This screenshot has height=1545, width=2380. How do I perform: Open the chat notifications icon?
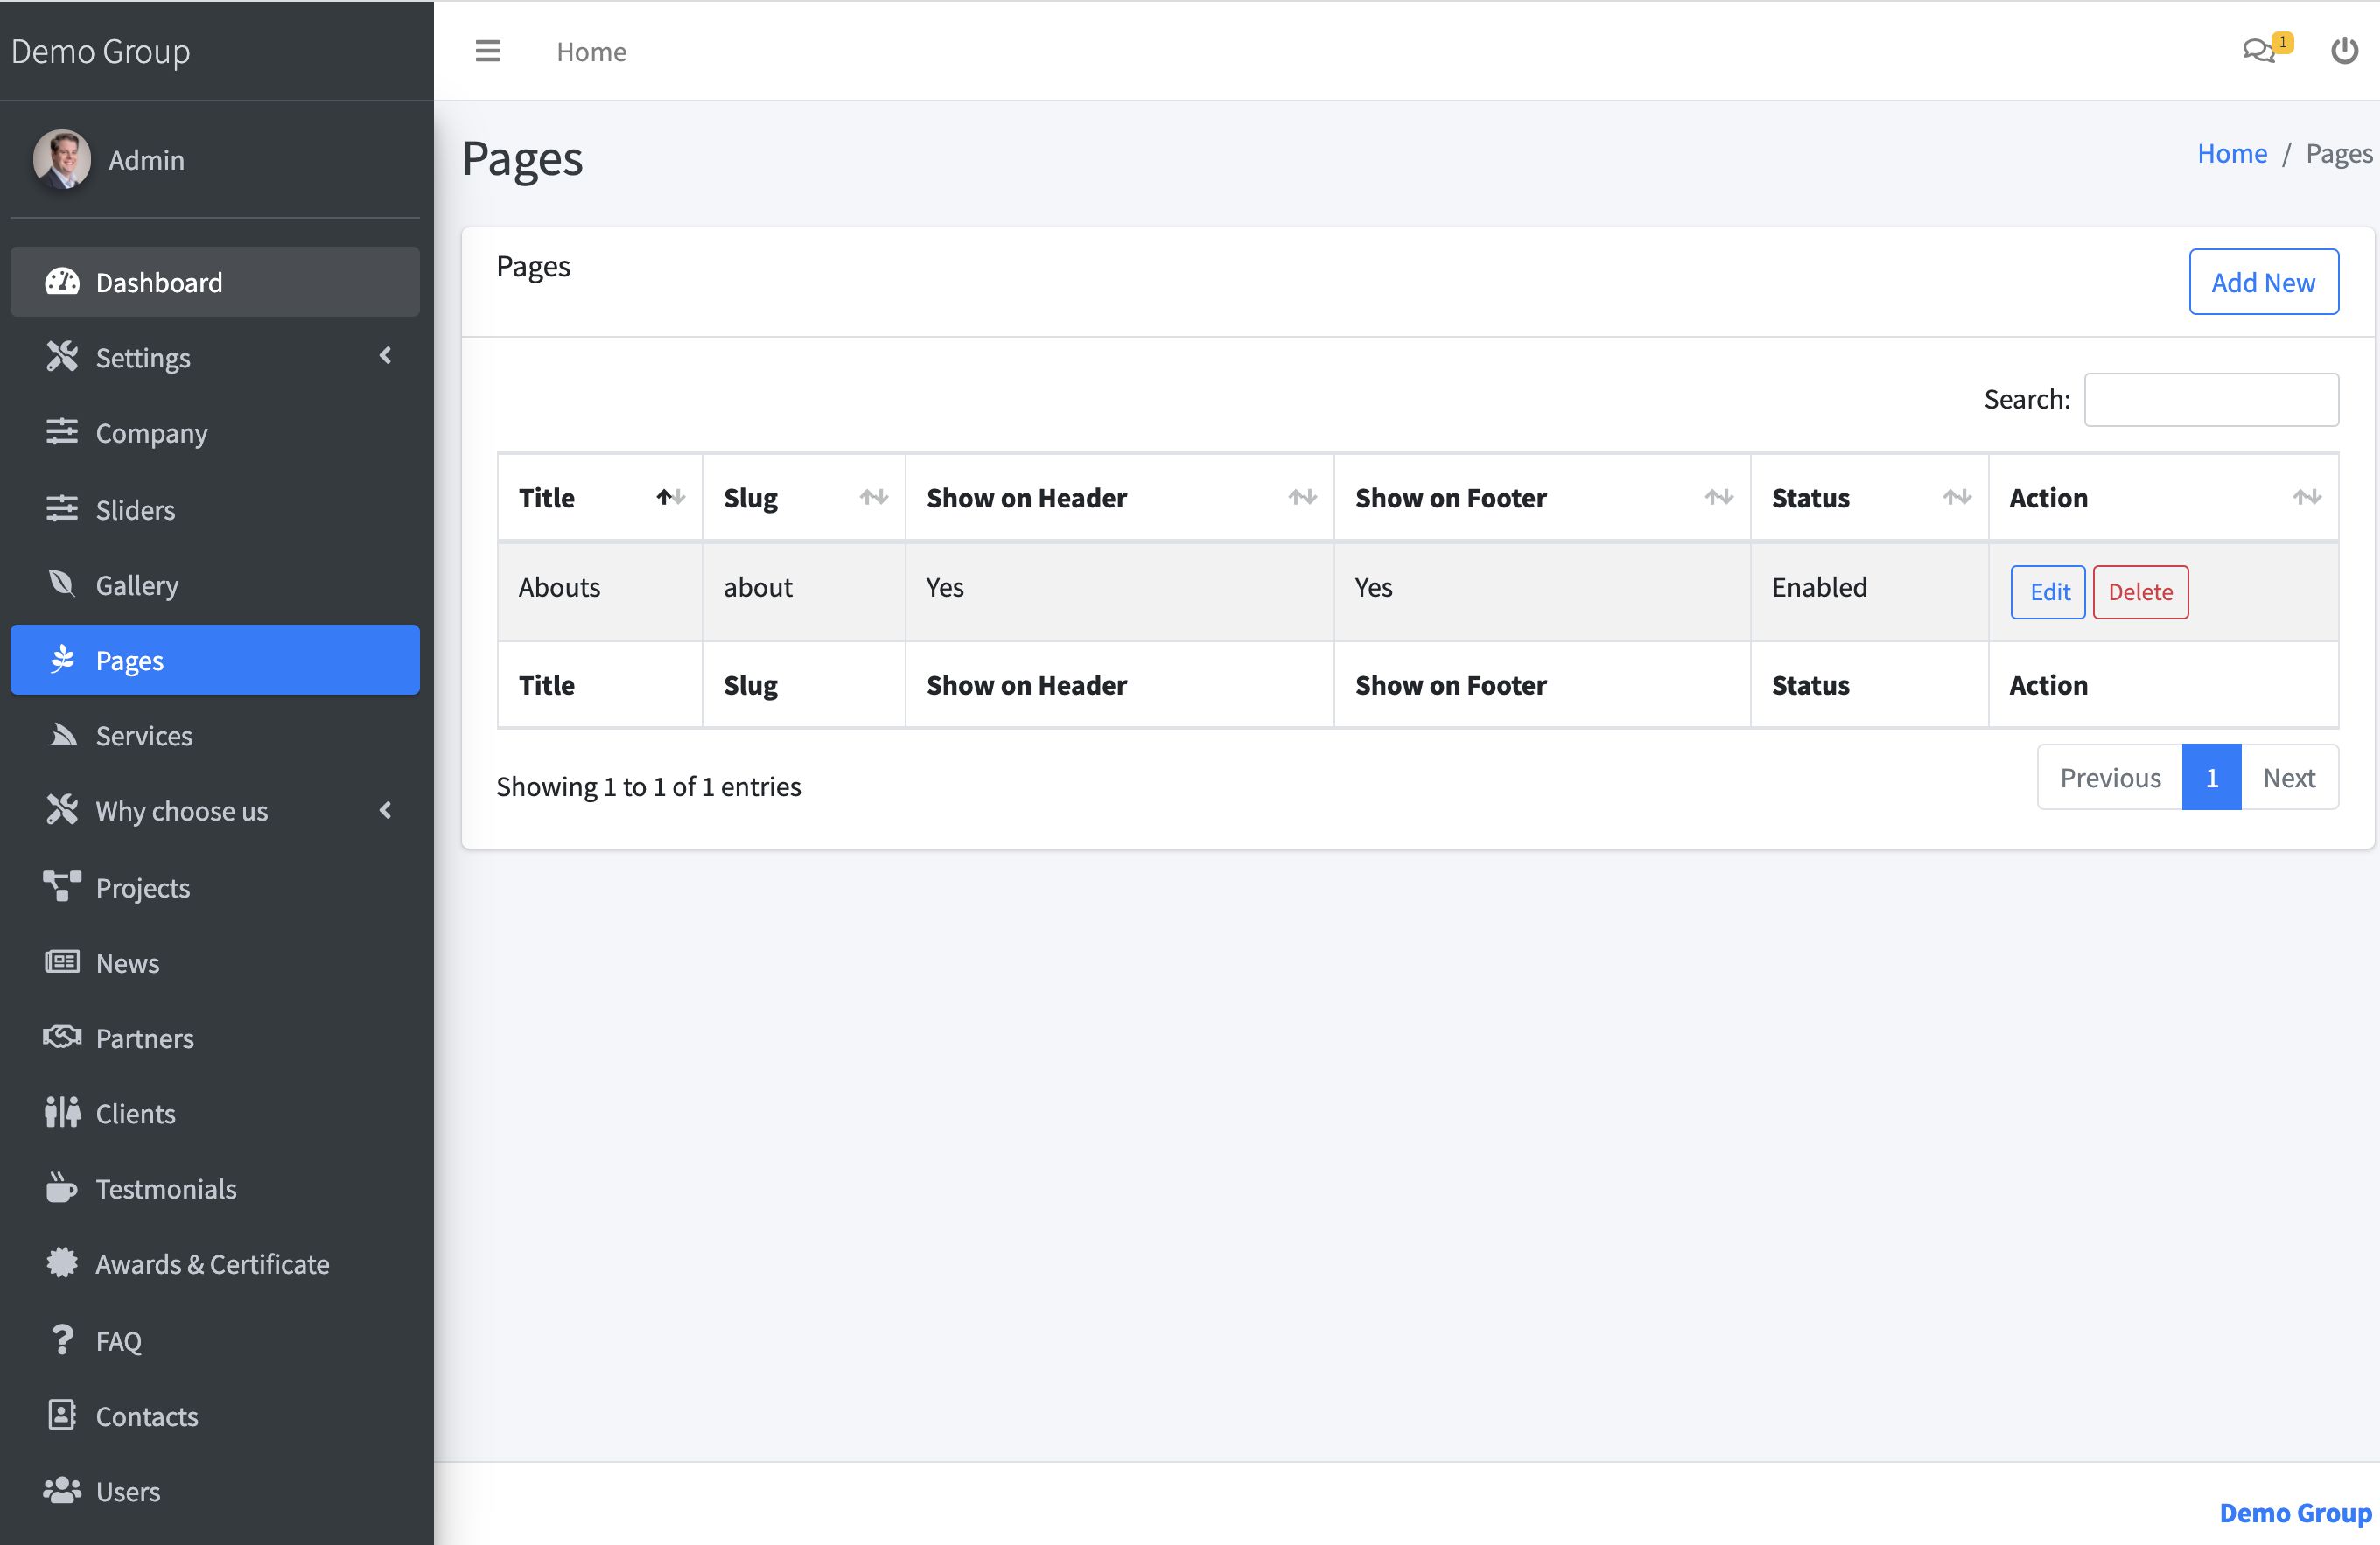point(2258,50)
